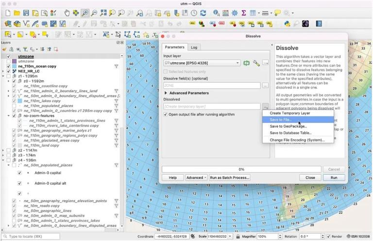The height and width of the screenshot is (241, 373).
Task: Collapse the no-zoom-features group
Action: (x=9, y=115)
